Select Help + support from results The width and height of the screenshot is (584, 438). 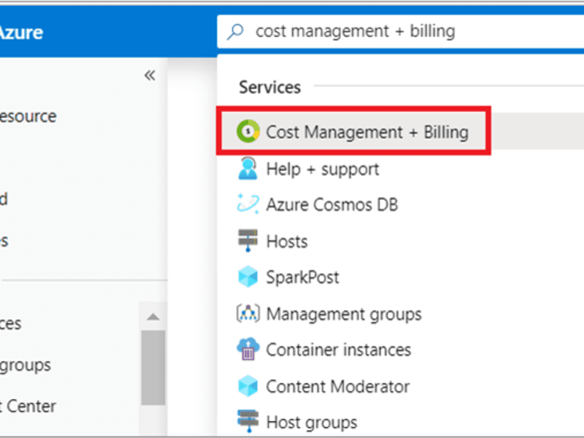pyautogui.click(x=322, y=169)
